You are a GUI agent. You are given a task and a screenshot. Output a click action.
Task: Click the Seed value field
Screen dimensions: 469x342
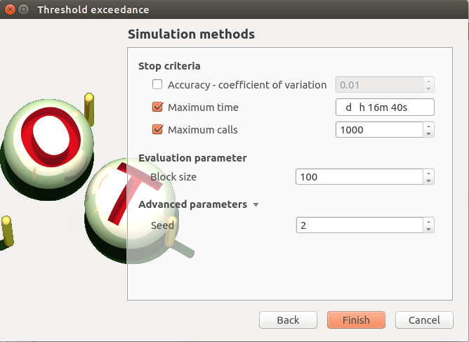359,225
